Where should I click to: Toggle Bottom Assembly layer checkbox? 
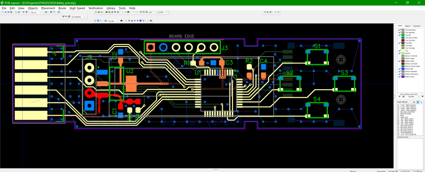399,71
